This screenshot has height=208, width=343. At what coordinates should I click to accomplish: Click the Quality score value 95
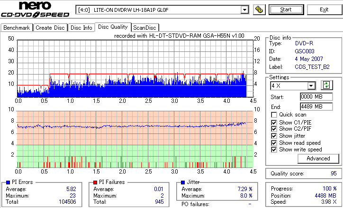[x=334, y=174]
